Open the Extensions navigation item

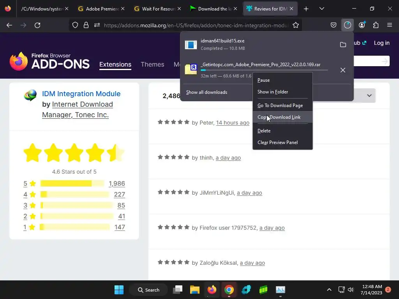115,64
